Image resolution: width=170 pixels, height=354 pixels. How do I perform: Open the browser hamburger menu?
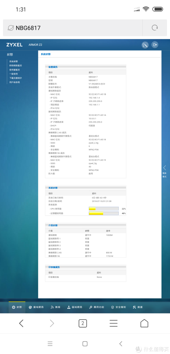coord(114,323)
